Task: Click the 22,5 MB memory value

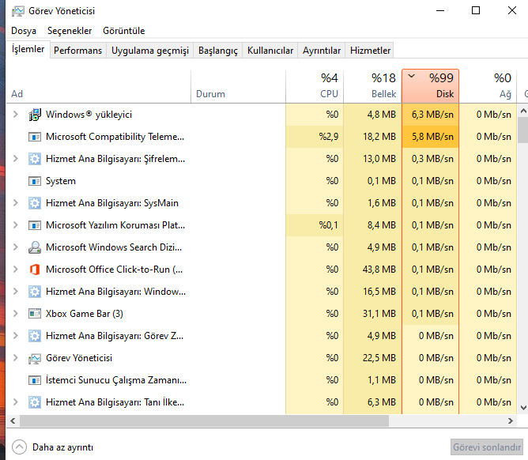Action: [x=379, y=358]
